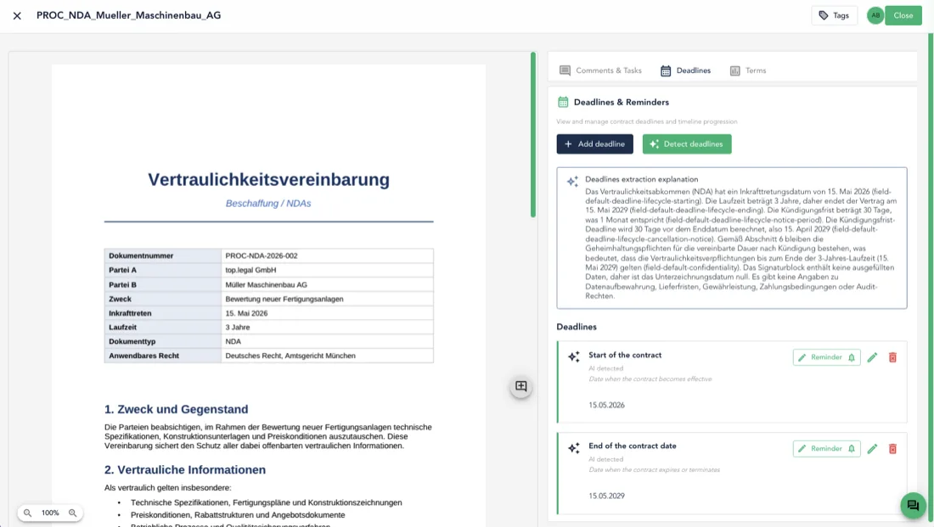The image size is (934, 527).
Task: Click the document vertical scrollbar
Action: click(533, 135)
